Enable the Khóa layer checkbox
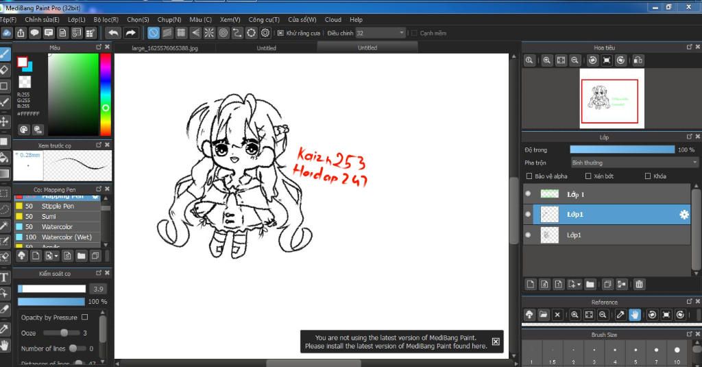This screenshot has height=367, width=702. [648, 176]
